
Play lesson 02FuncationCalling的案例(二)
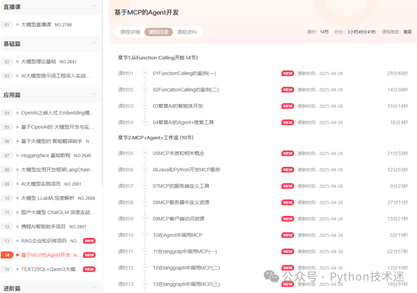(x=145, y=90)
